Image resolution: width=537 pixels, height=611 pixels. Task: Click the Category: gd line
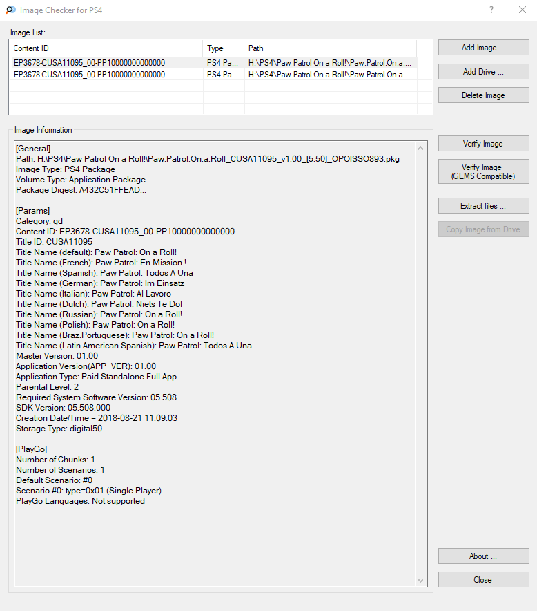pyautogui.click(x=39, y=221)
